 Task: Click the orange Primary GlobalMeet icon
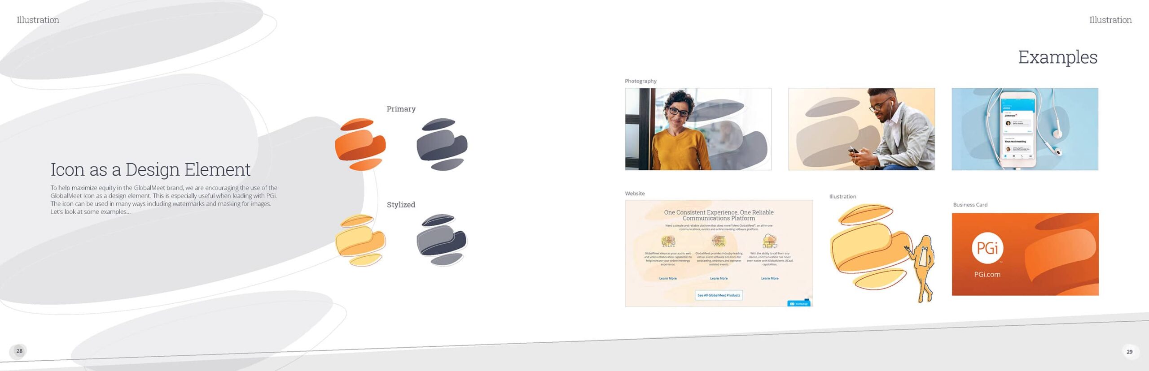point(360,144)
